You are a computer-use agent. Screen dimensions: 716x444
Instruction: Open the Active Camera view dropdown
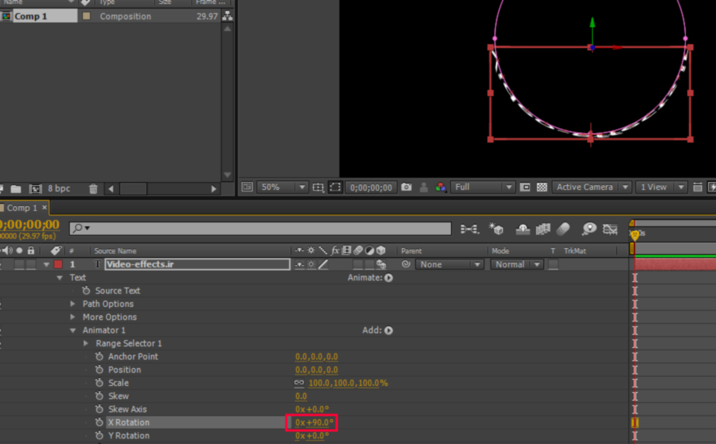(x=592, y=188)
